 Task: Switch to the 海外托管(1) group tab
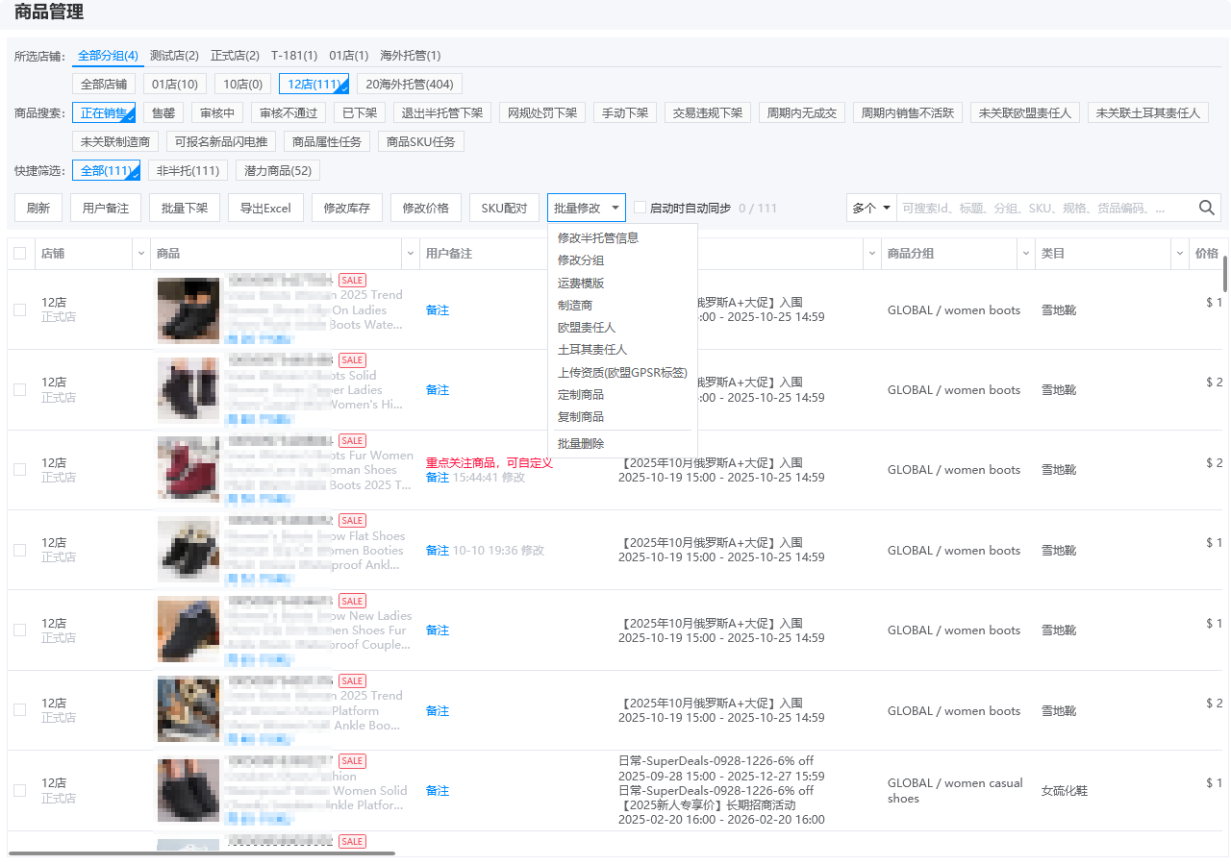pos(412,56)
